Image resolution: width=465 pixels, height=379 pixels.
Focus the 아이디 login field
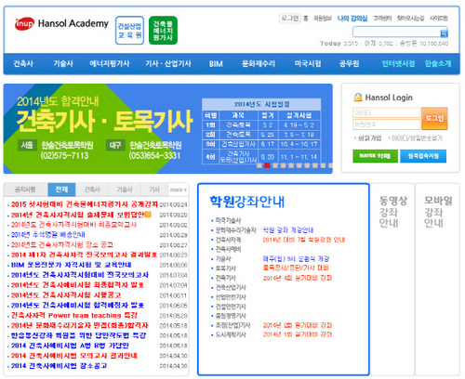pos(386,112)
